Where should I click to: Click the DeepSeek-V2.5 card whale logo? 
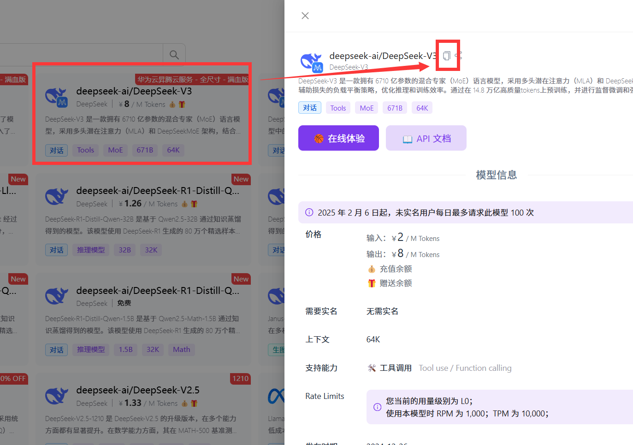coord(56,396)
